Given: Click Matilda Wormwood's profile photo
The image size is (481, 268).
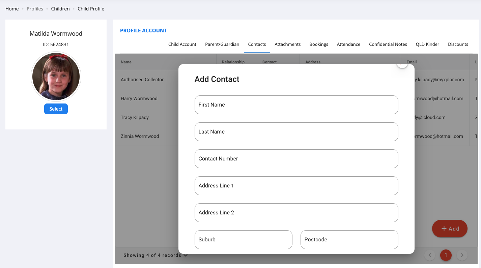Looking at the screenshot, I should [56, 77].
